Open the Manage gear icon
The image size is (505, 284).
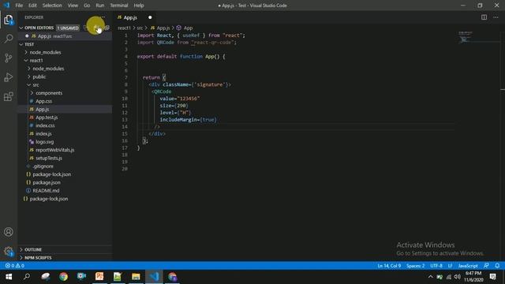coord(9,251)
